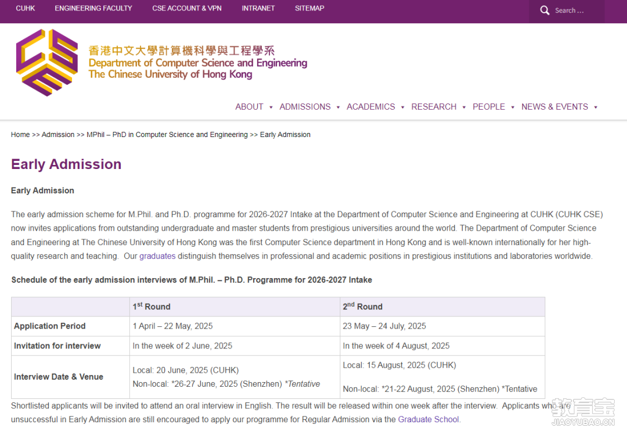The image size is (627, 439).
Task: Open the Admissions menu
Action: tap(305, 107)
